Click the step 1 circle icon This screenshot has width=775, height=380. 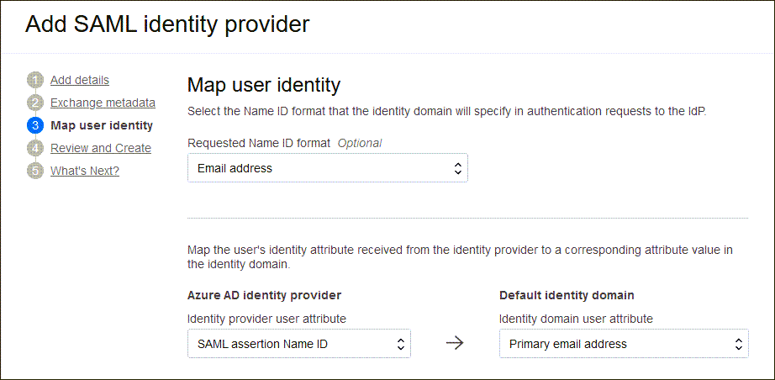coord(34,81)
